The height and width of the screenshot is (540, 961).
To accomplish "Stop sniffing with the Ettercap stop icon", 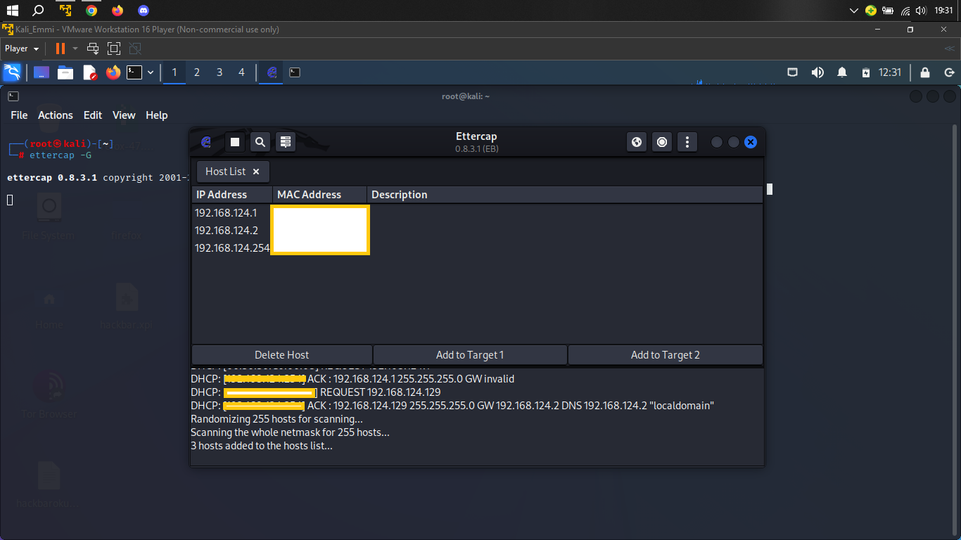I will point(235,142).
